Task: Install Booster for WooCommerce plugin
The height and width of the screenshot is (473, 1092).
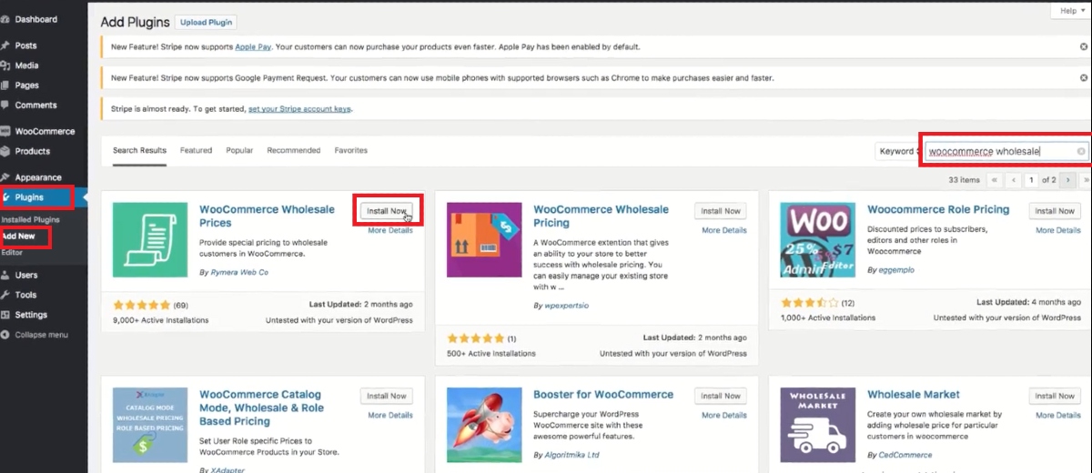Action: coord(721,396)
